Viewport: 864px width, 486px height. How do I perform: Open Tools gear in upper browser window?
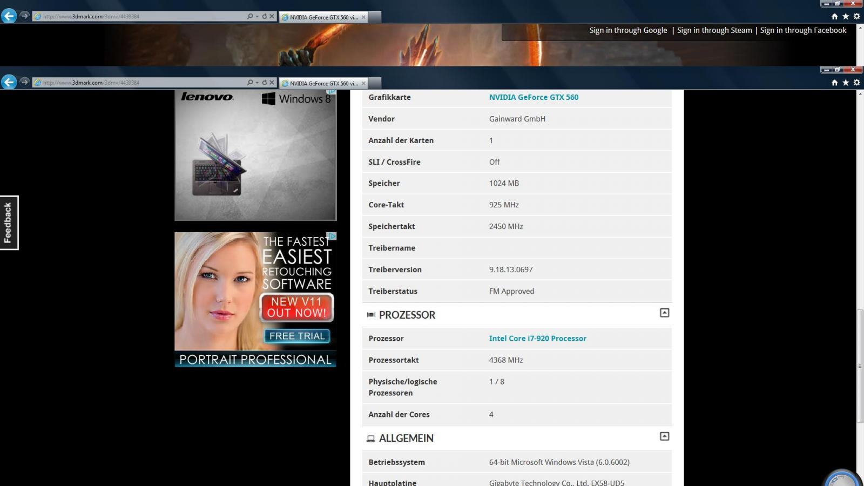click(x=856, y=16)
